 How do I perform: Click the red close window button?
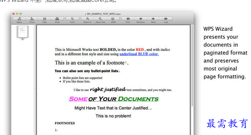coord(13,14)
